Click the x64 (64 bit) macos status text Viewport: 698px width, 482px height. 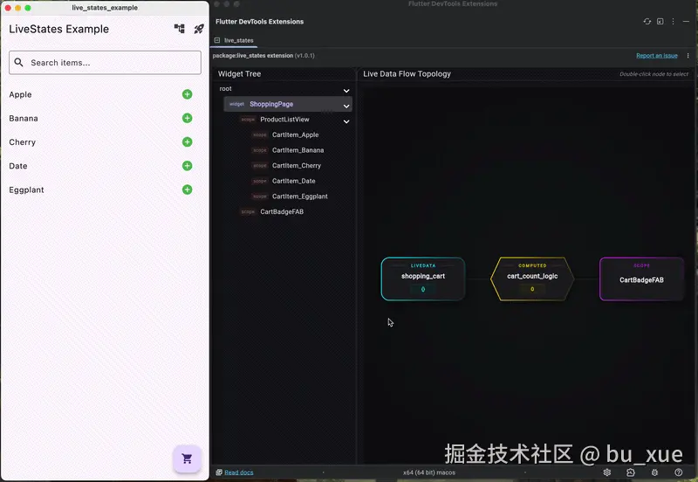coord(429,472)
